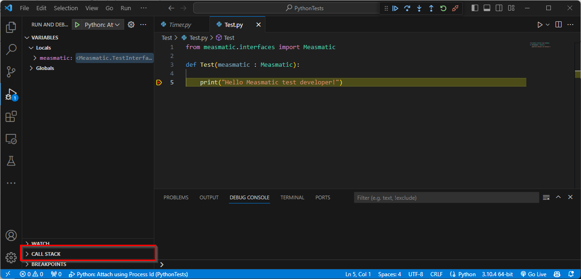Collapse the Locals scope

88,48
